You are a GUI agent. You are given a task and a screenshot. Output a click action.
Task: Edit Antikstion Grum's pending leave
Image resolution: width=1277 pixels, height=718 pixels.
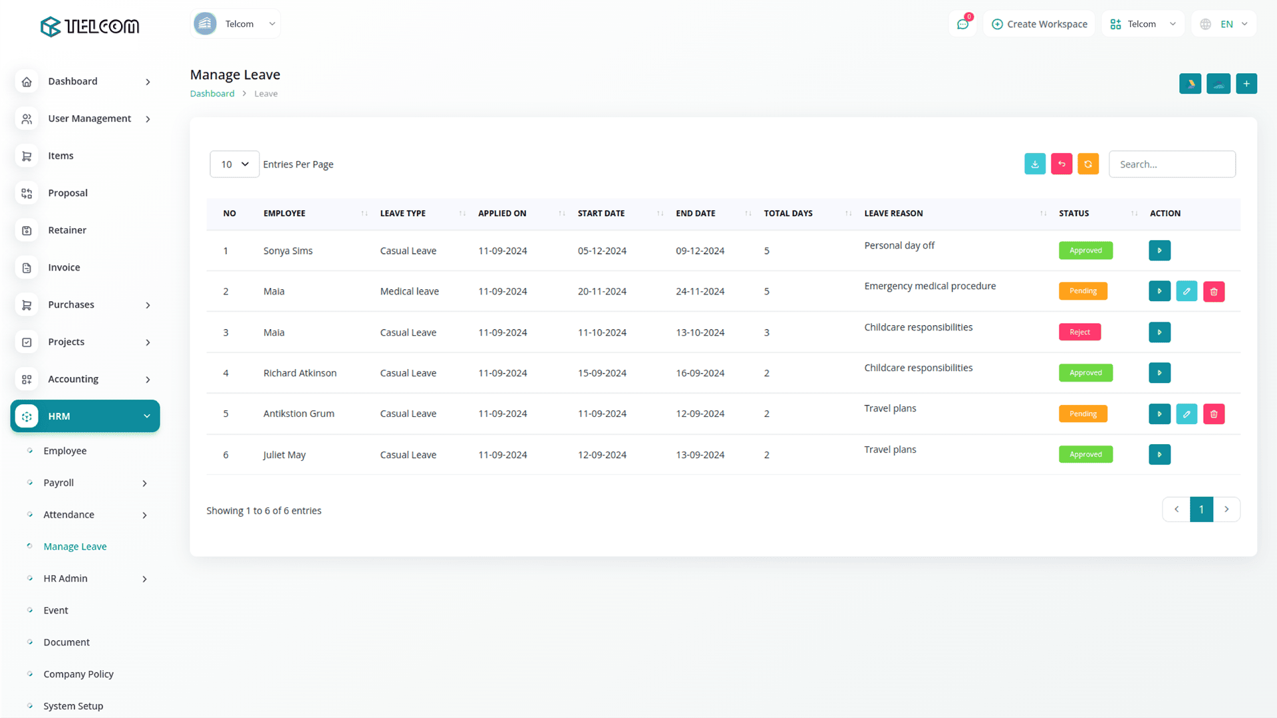1187,414
